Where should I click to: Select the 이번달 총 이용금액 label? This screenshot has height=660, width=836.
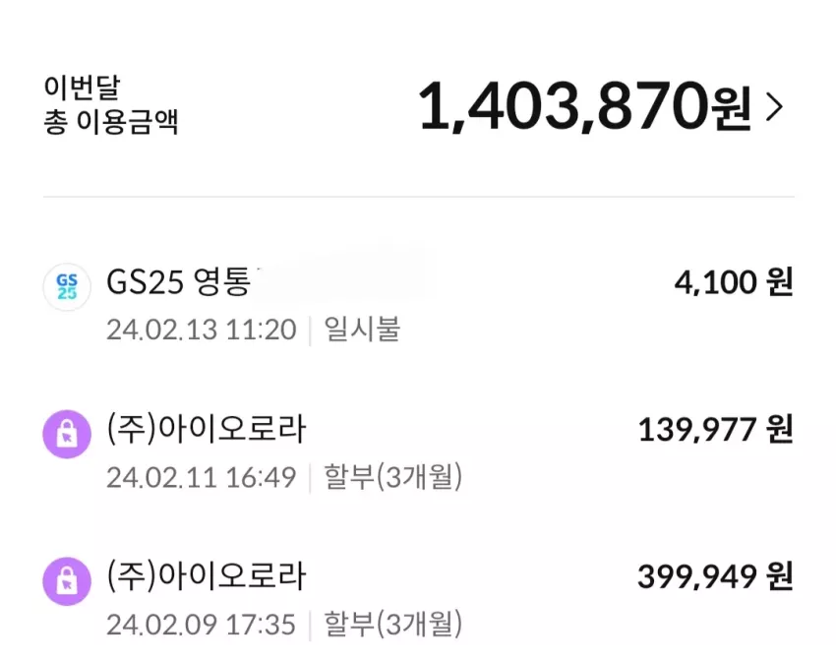pos(110,104)
